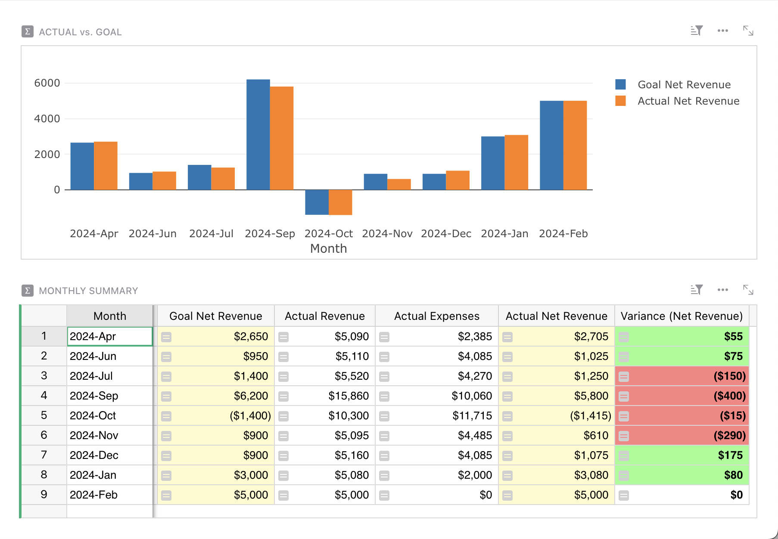Click the three-dot menu on the chart widget
Viewport: 778px width, 539px height.
click(x=723, y=30)
